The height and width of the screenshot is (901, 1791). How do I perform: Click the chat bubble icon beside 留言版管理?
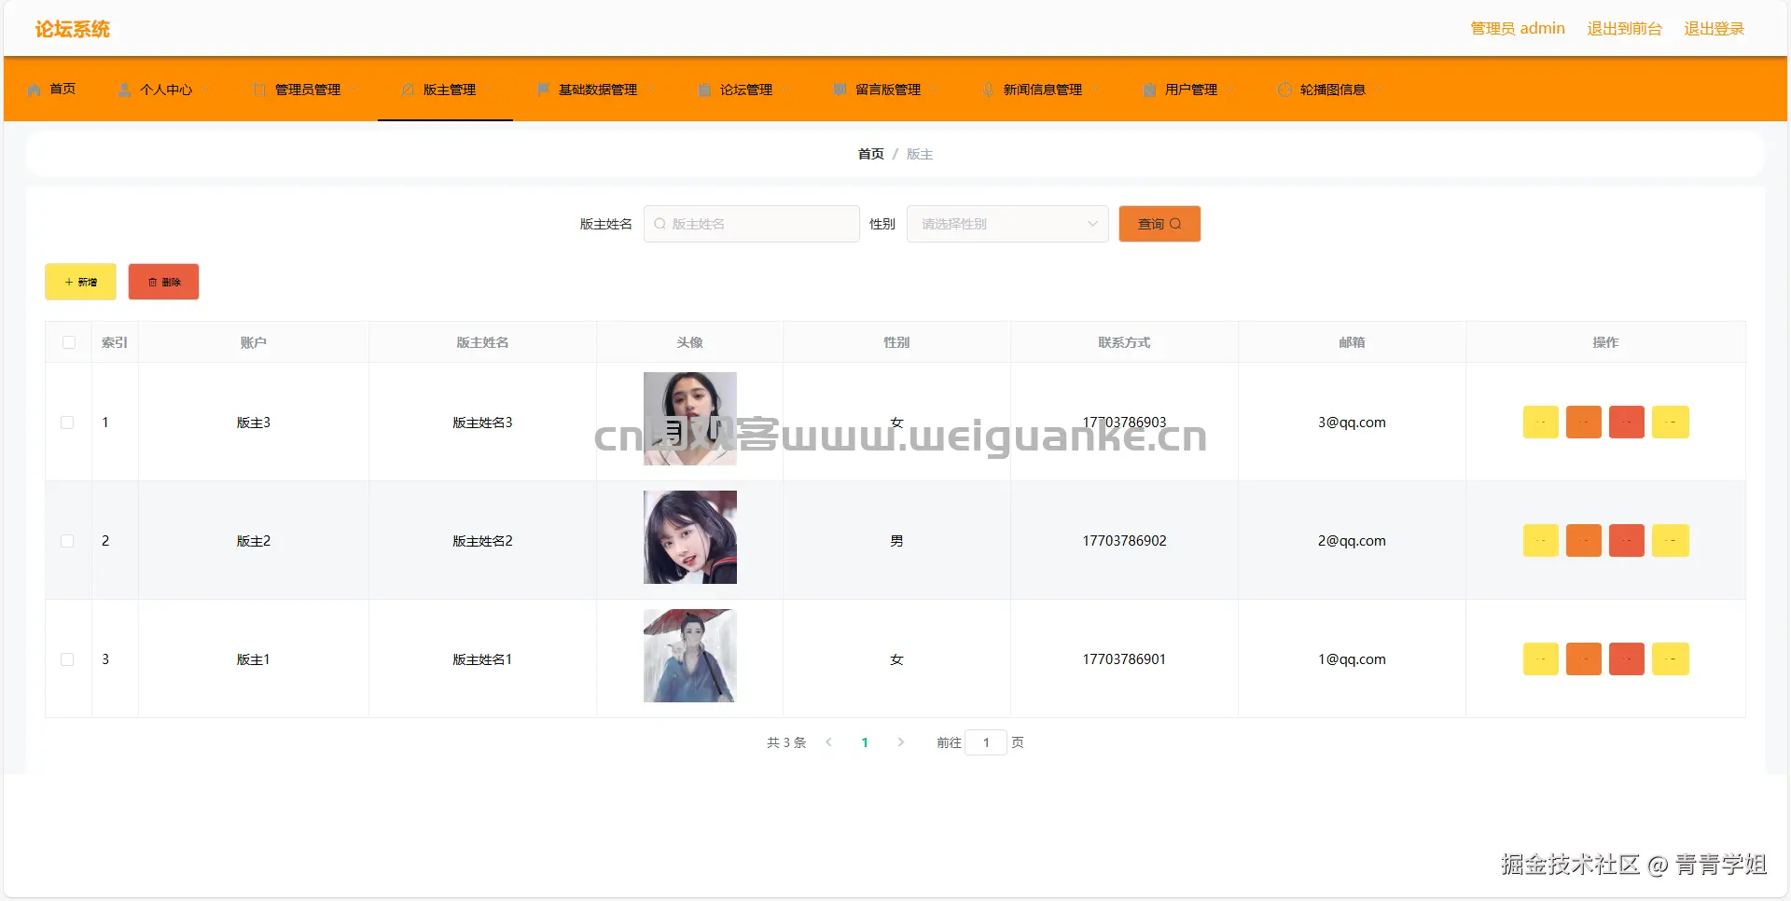tap(840, 90)
